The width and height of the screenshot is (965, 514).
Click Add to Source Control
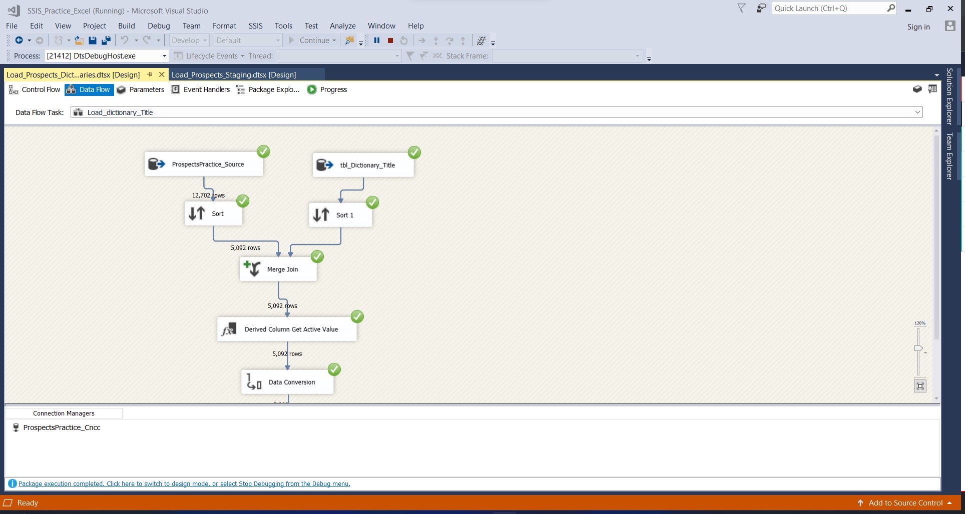(x=905, y=503)
